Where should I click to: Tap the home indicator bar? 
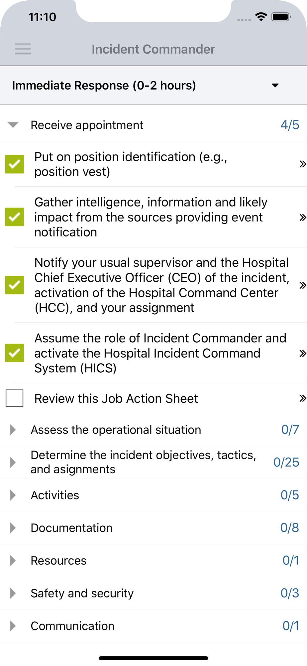(153, 658)
